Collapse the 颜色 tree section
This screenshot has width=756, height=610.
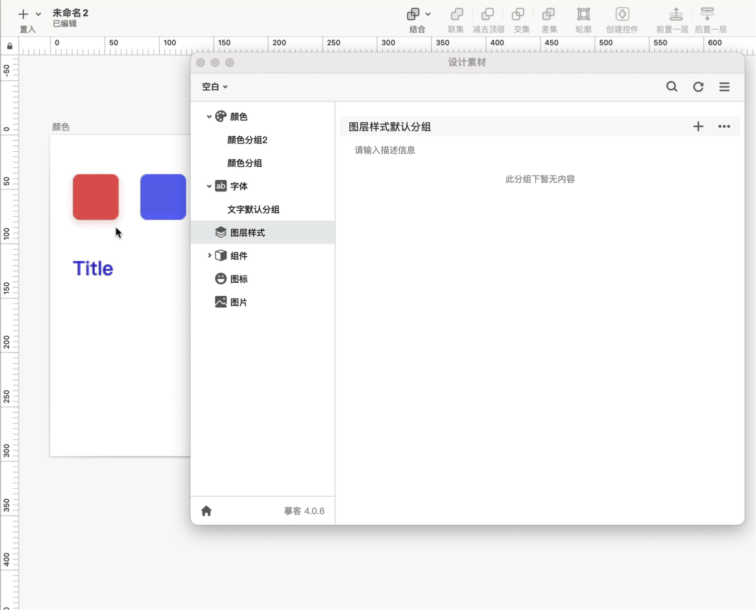point(209,116)
